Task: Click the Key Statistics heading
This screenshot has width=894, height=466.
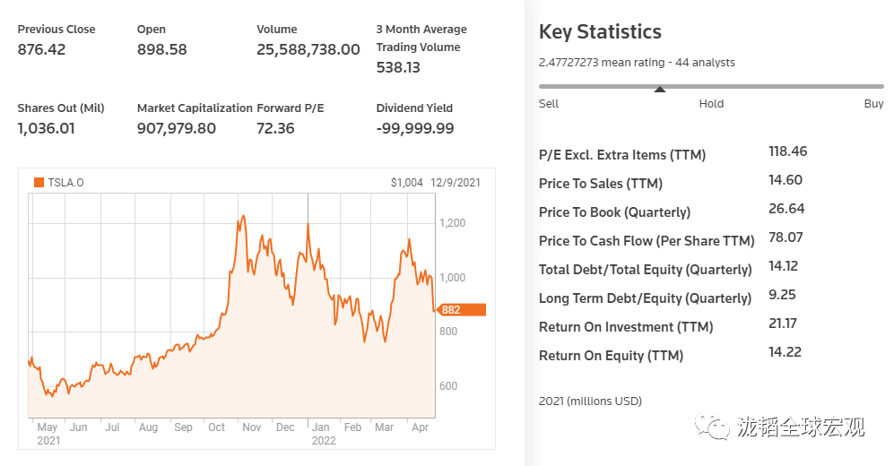Action: [600, 32]
